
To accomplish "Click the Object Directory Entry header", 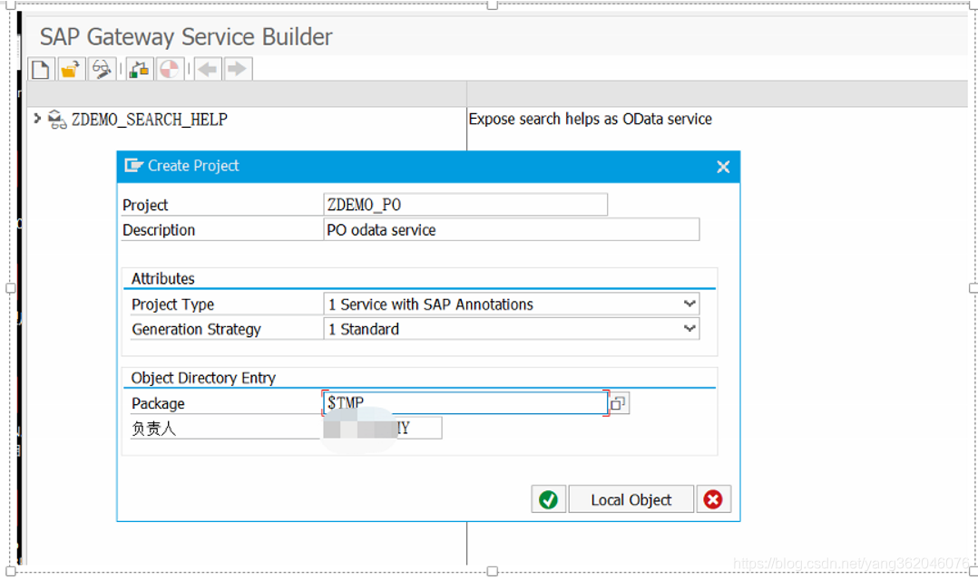I will (203, 378).
